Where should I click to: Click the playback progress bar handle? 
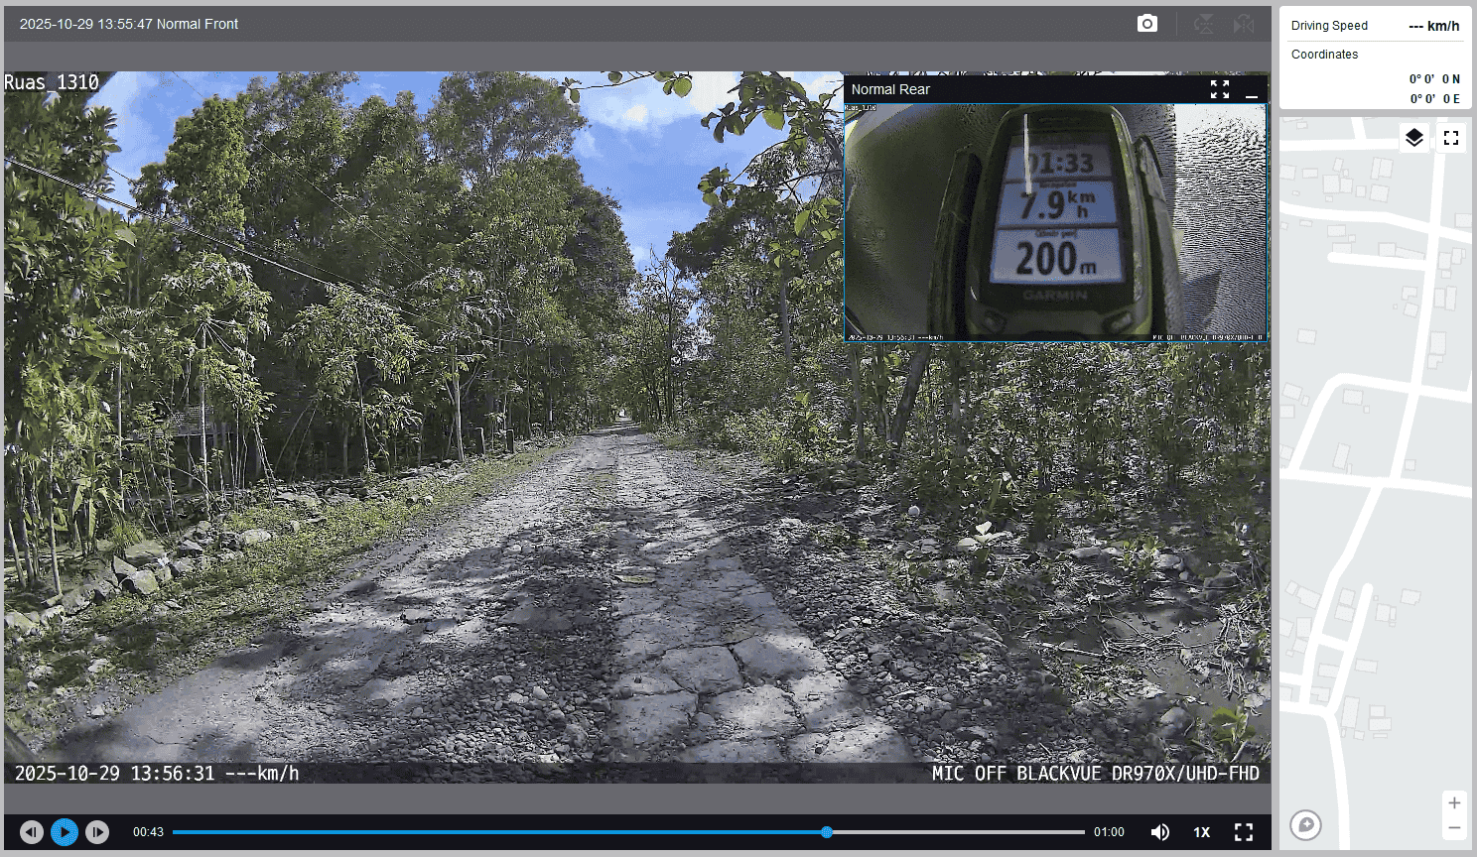[827, 832]
